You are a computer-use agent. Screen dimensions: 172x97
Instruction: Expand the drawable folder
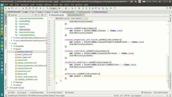pyautogui.click(x=12, y=46)
